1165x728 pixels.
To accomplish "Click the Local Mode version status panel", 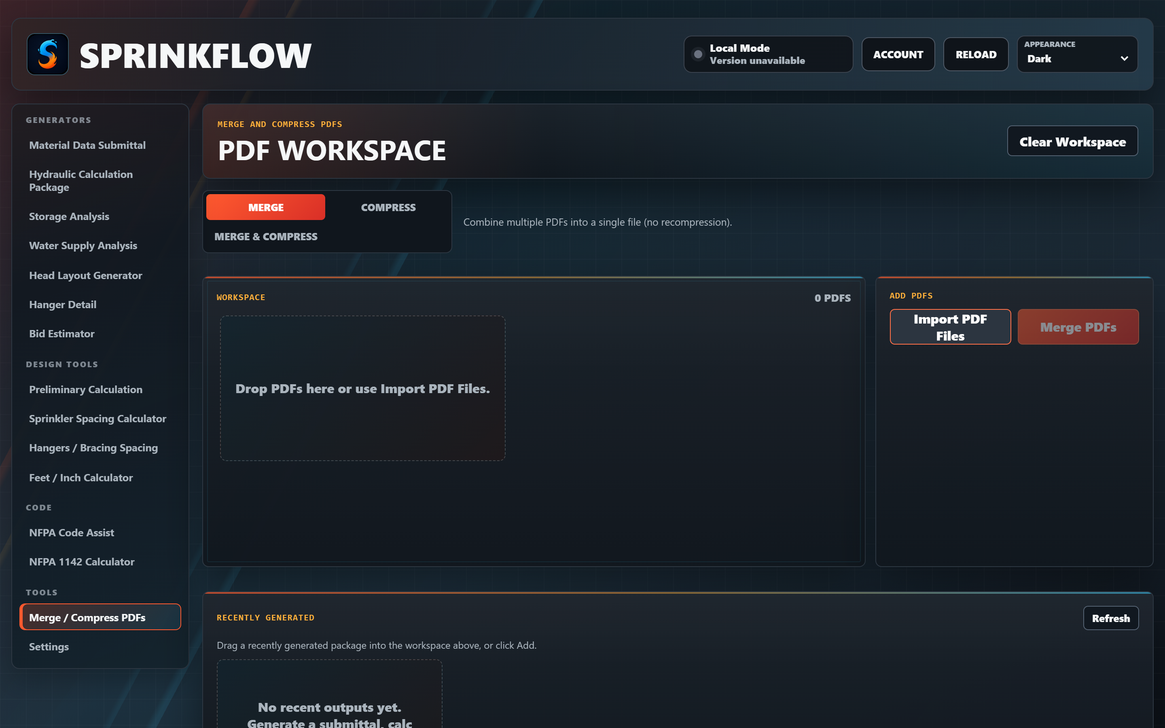I will pos(768,55).
